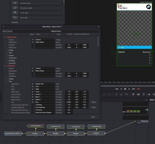
Task: Expand Text under D_Bewertung
Action: (7, 53)
